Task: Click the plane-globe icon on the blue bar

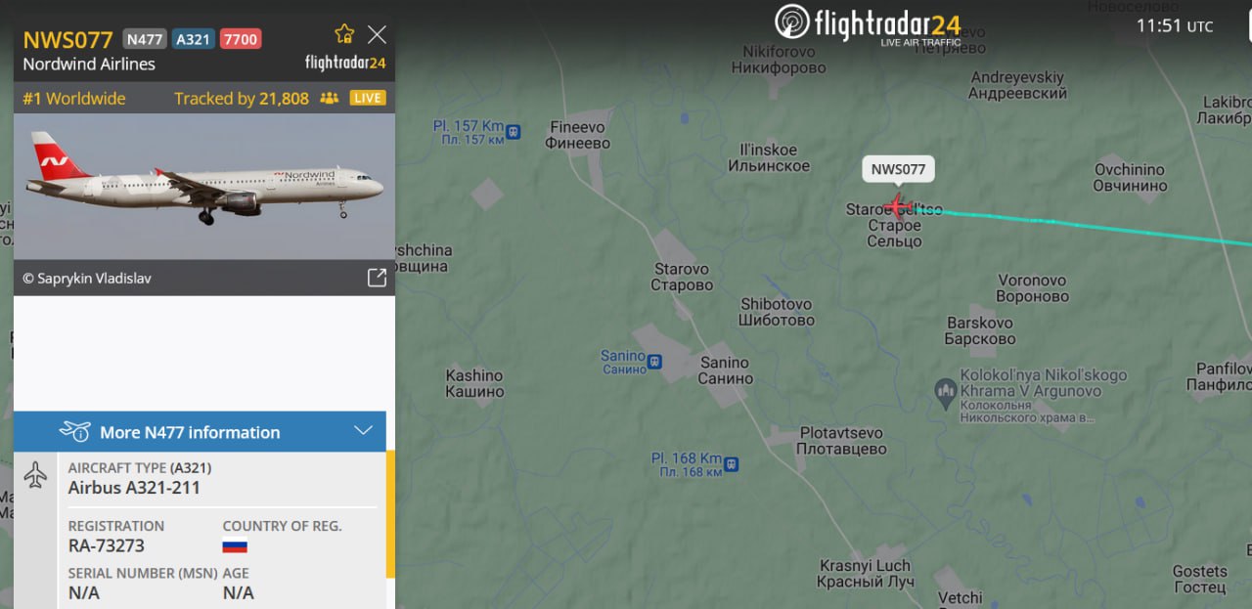Action: (x=75, y=431)
